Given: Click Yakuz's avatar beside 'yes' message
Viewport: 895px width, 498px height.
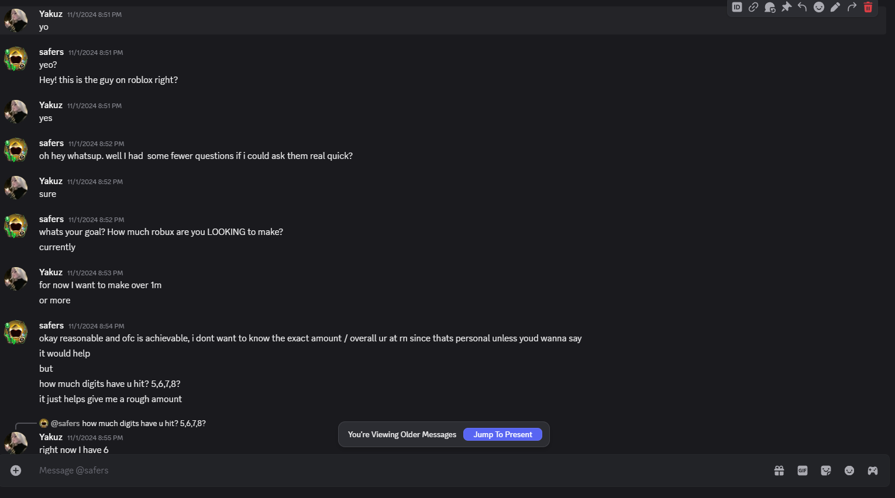Looking at the screenshot, I should click(x=16, y=112).
